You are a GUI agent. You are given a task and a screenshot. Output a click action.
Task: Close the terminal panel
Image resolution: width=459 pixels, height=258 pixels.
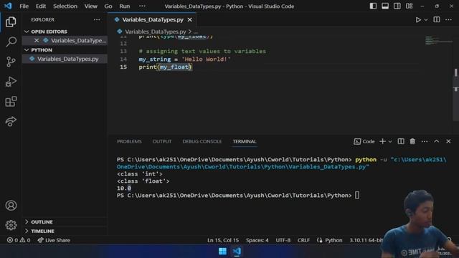(448, 141)
